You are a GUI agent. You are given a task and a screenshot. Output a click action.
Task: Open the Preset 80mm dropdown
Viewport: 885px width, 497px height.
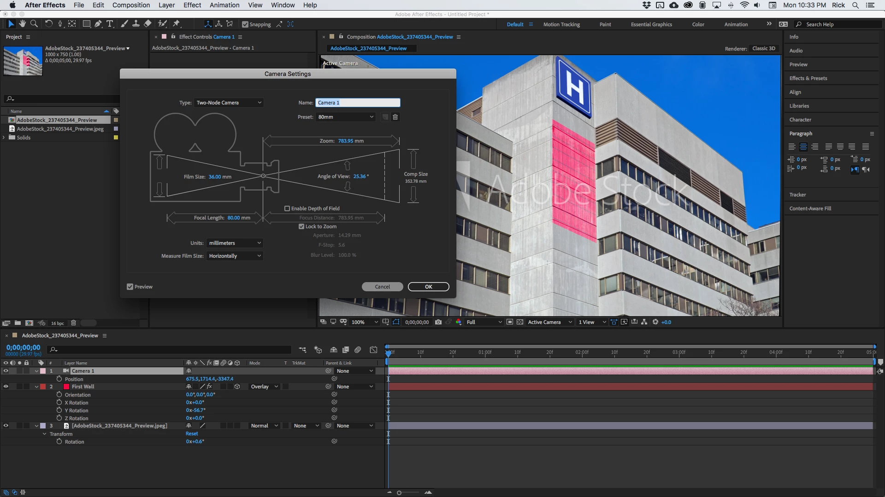[x=345, y=117]
